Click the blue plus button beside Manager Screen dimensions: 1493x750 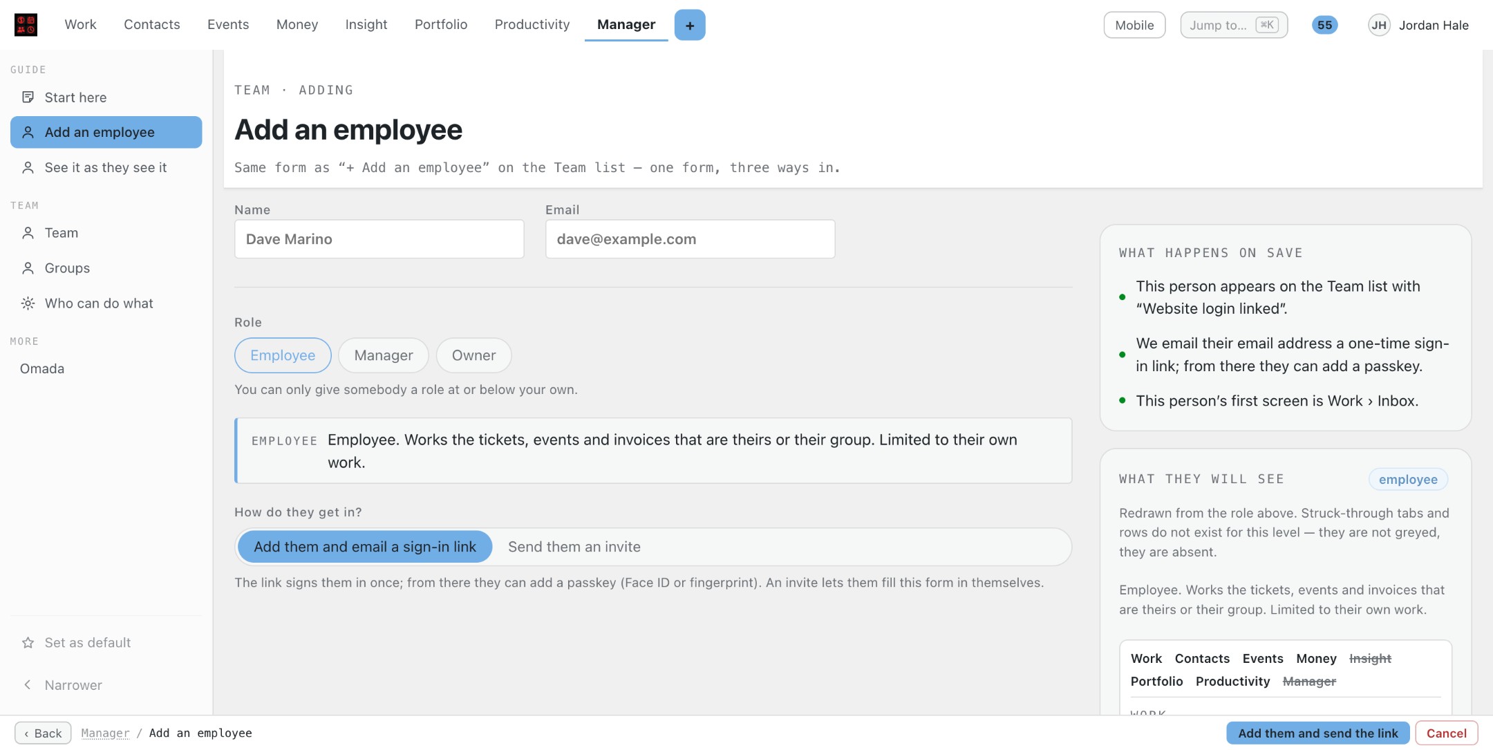690,25
